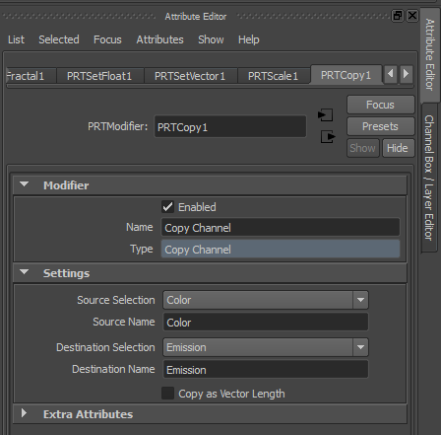Click the Destination Name field
441x435 pixels.
pyautogui.click(x=266, y=369)
